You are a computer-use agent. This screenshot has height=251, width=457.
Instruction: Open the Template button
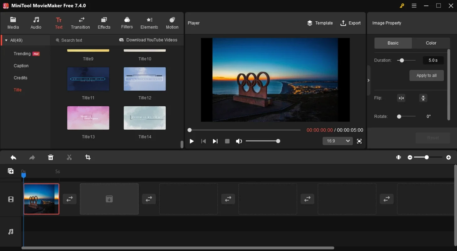pyautogui.click(x=320, y=23)
